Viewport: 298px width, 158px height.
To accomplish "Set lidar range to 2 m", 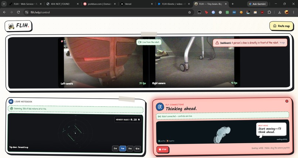I will coord(115,148).
